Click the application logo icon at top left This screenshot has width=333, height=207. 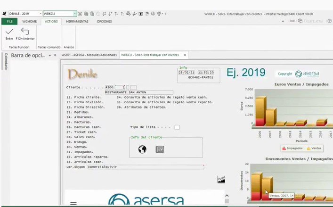click(4, 14)
